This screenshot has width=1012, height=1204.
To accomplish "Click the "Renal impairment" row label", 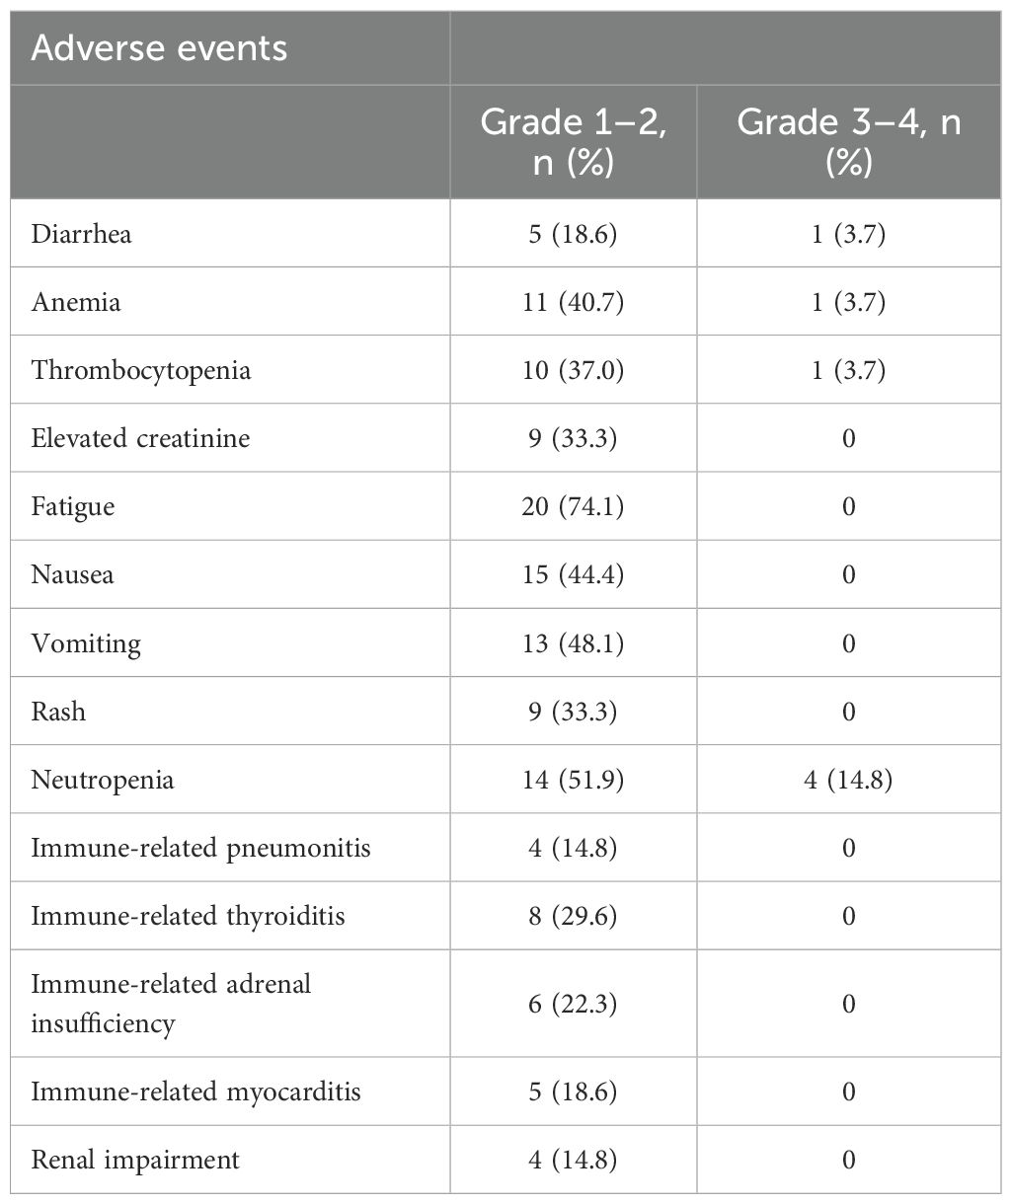I will pyautogui.click(x=135, y=1160).
